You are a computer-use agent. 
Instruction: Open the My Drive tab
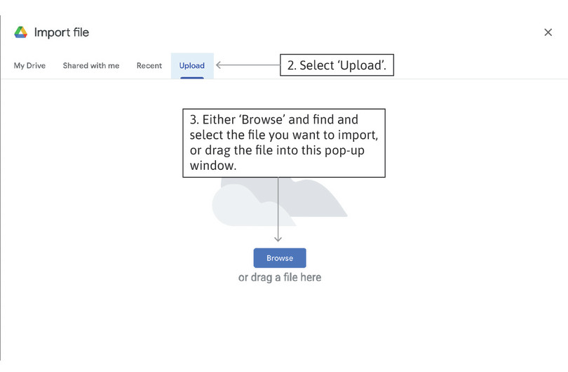point(29,65)
